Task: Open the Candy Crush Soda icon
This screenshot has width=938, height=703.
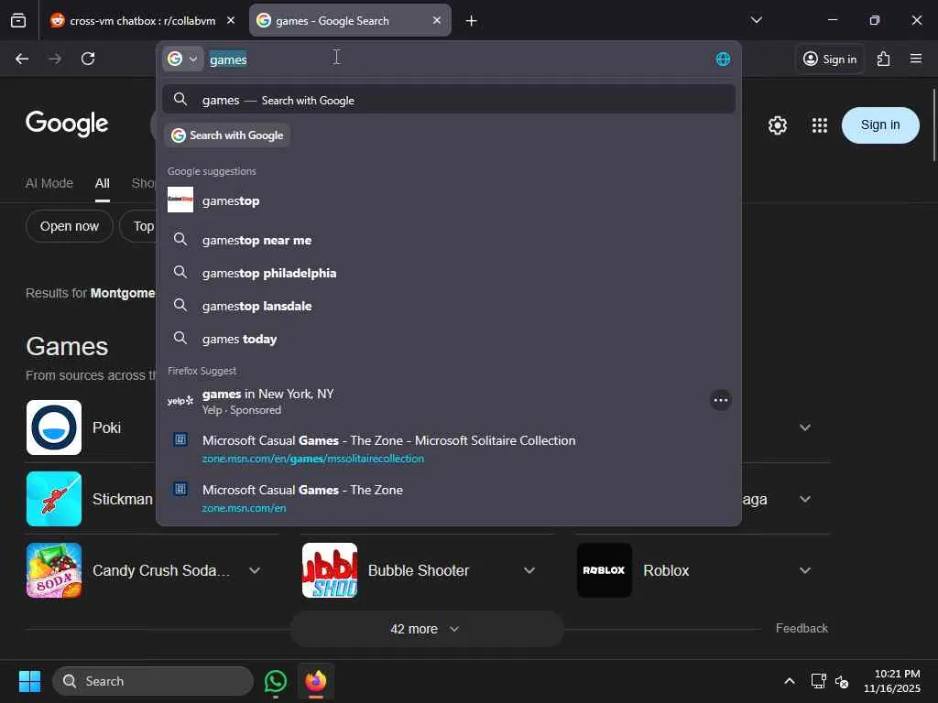Action: [54, 570]
